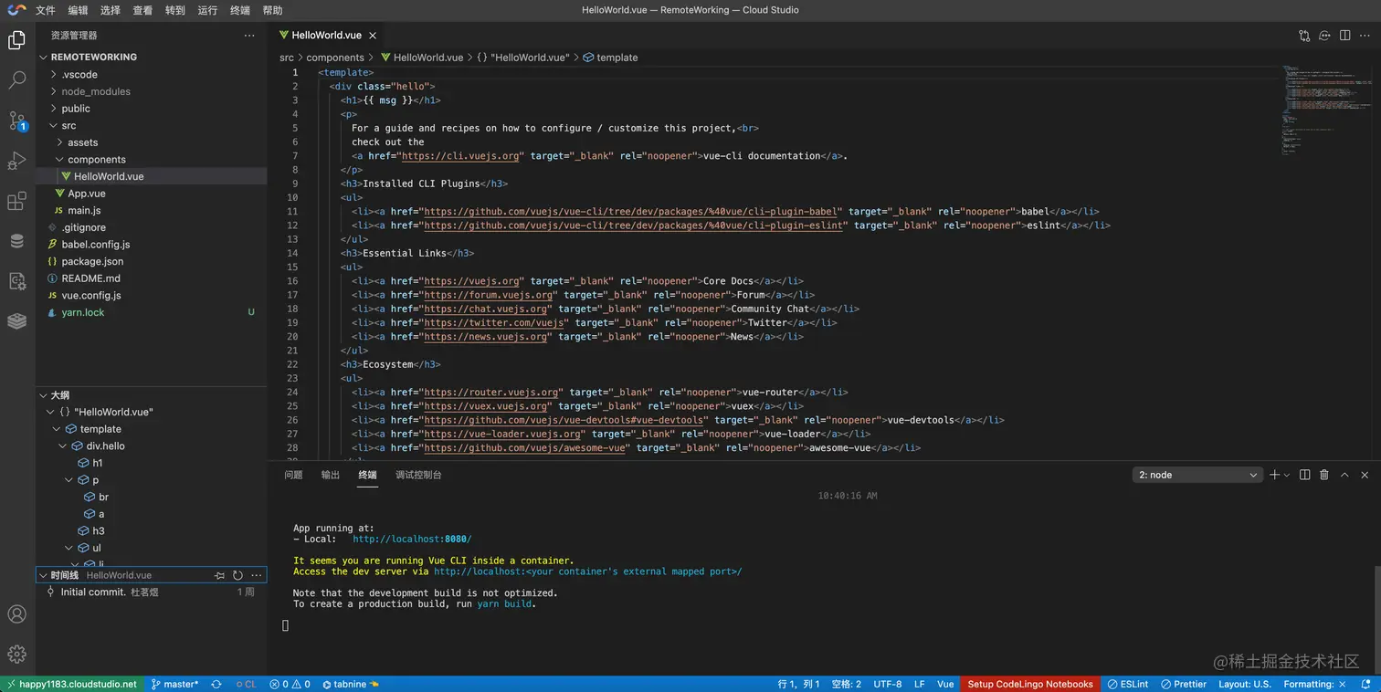Open the terminal selector dropdown '2: node'

tap(1197, 475)
